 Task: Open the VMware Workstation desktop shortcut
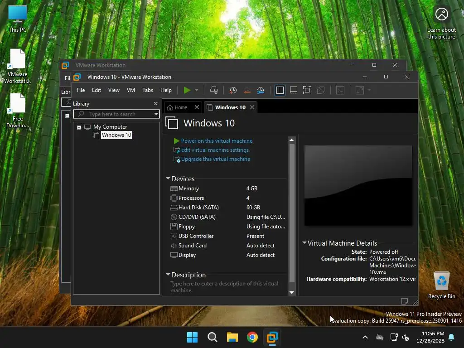pos(18,66)
